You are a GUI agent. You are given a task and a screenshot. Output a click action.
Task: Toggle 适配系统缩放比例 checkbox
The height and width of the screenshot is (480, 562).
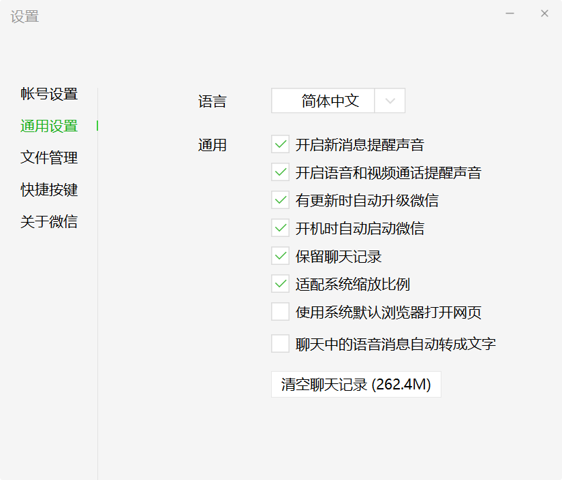pyautogui.click(x=280, y=284)
